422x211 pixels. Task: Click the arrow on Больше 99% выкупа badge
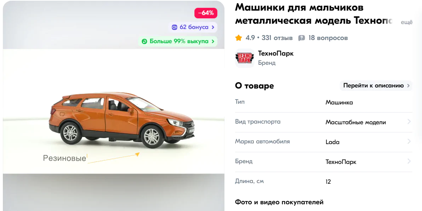point(213,41)
